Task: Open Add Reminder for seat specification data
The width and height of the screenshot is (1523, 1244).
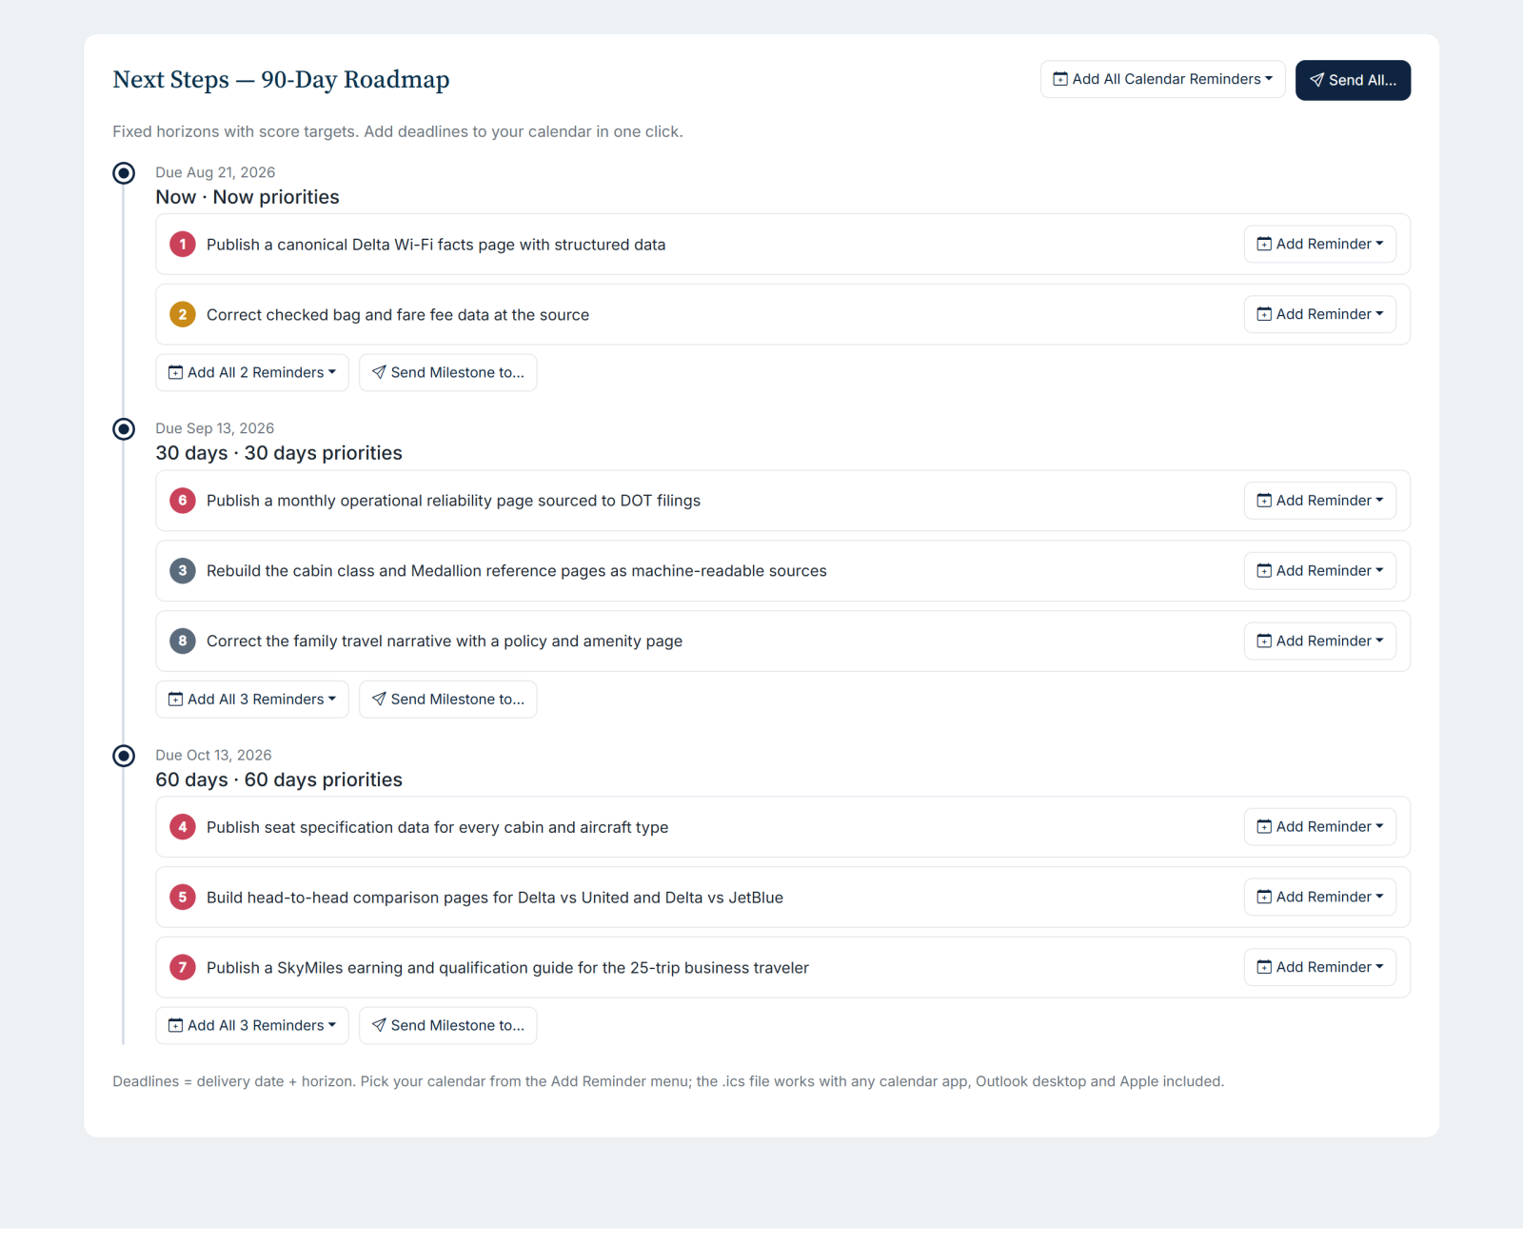Action: pyautogui.click(x=1319, y=827)
